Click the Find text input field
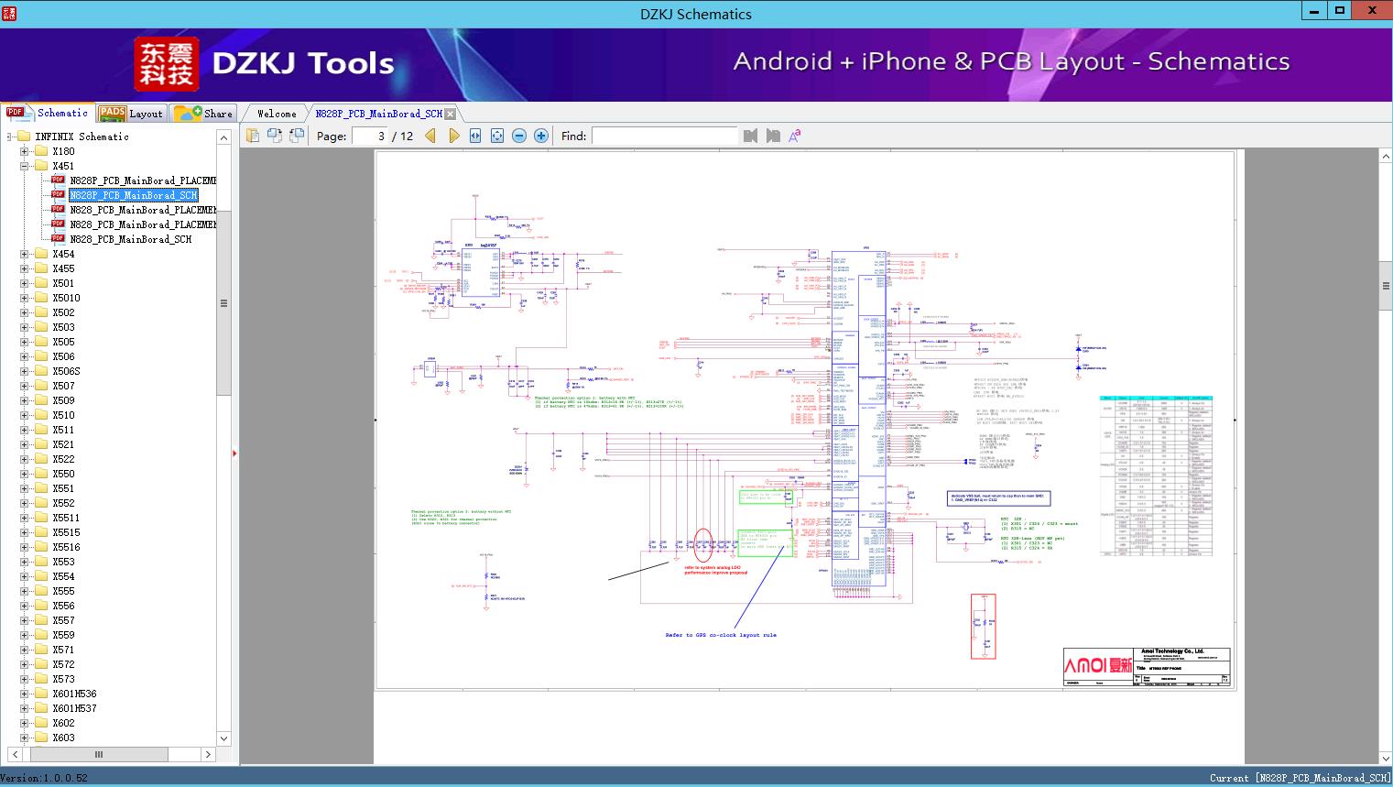 click(x=664, y=136)
